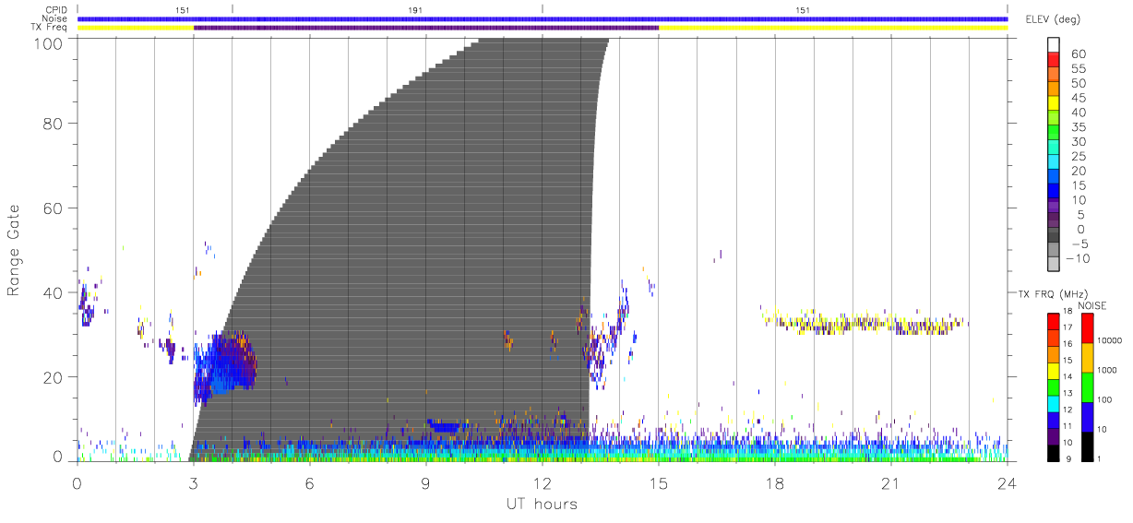Click the 35 label in ELEV legend

[1080, 127]
